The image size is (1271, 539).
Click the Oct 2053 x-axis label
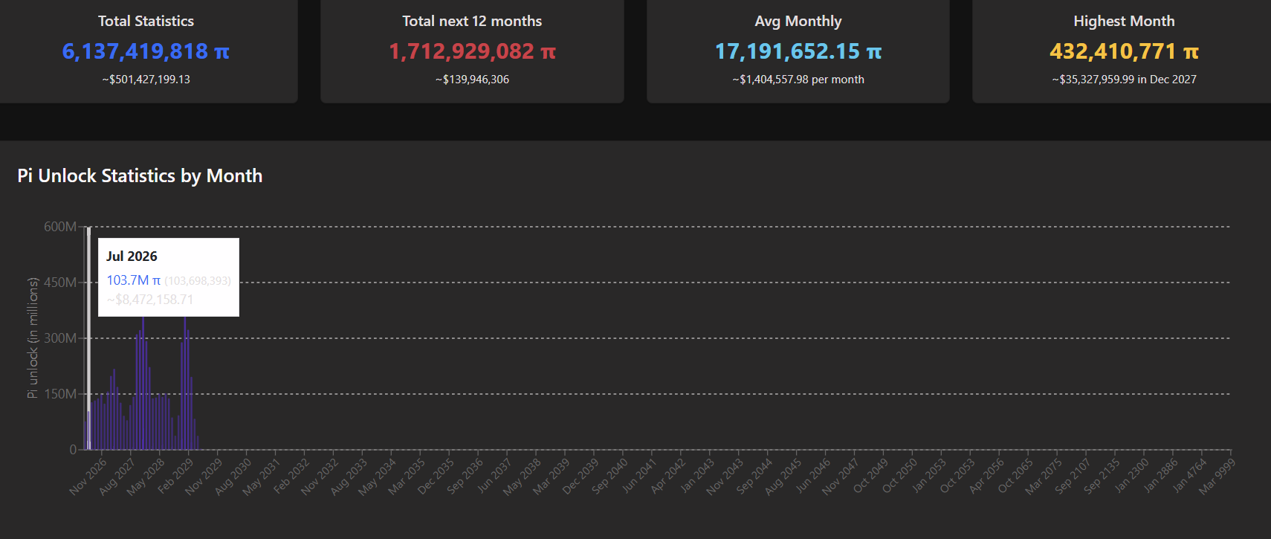tap(958, 477)
